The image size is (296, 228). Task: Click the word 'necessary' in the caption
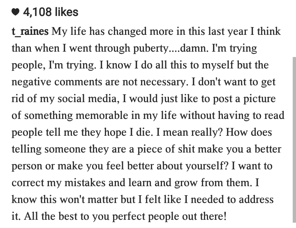coord(164,82)
